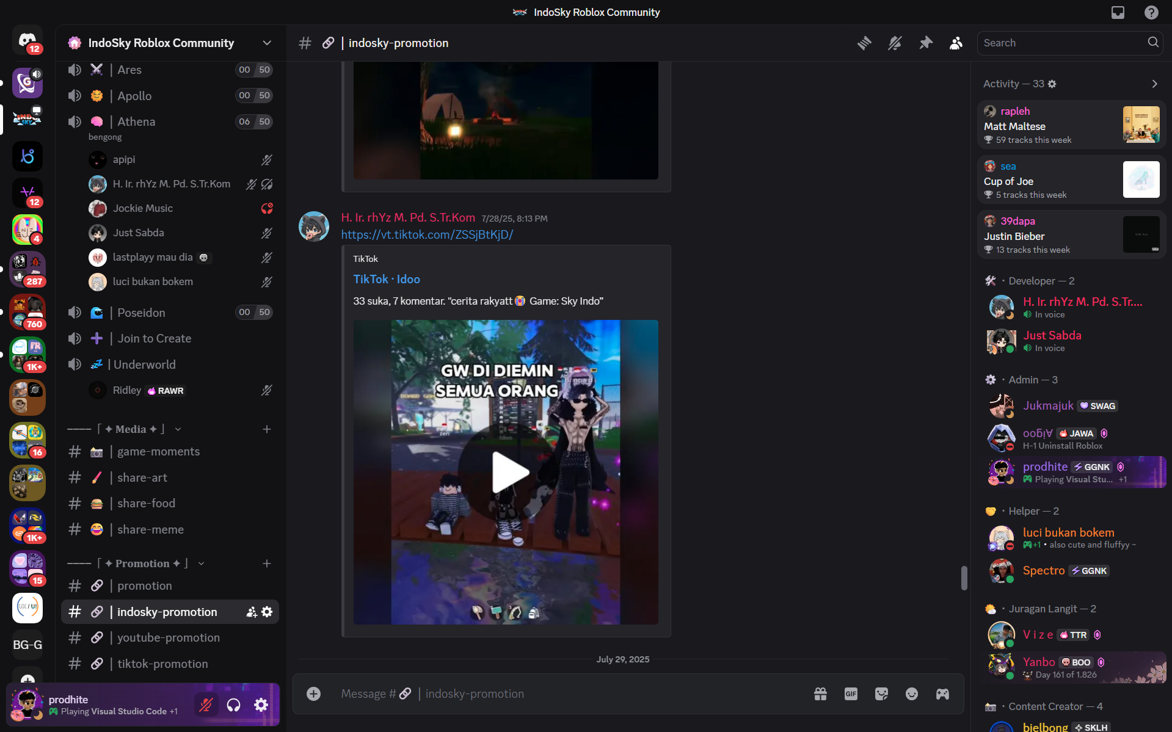The height and width of the screenshot is (732, 1172).
Task: Join the Apollo voice channel
Action: [170, 96]
